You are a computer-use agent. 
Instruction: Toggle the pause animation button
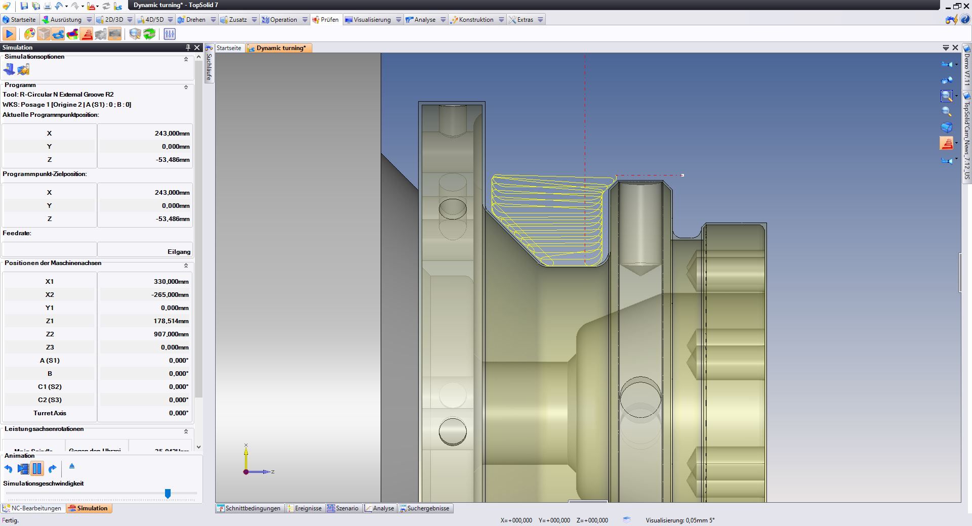coord(37,469)
